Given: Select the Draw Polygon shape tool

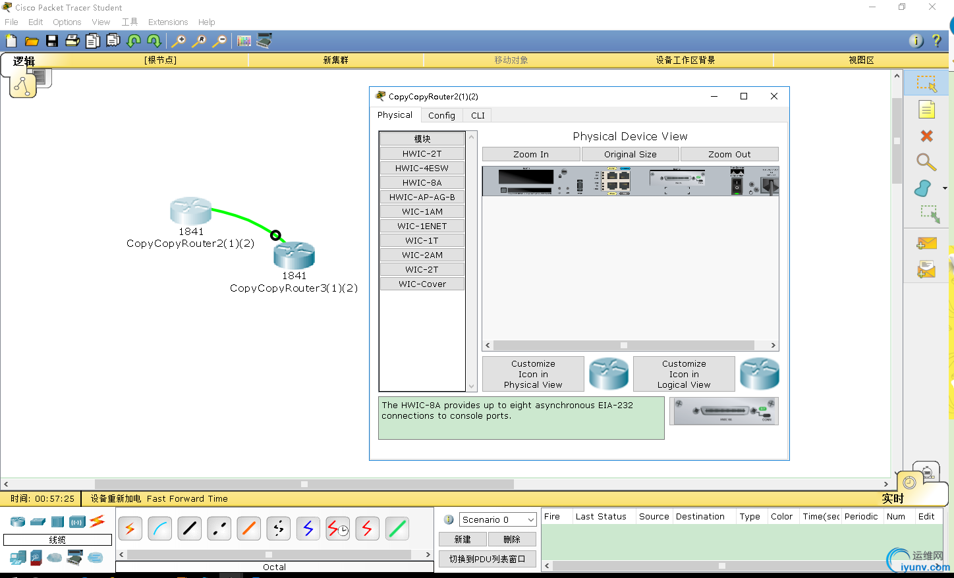Looking at the screenshot, I should [x=923, y=188].
